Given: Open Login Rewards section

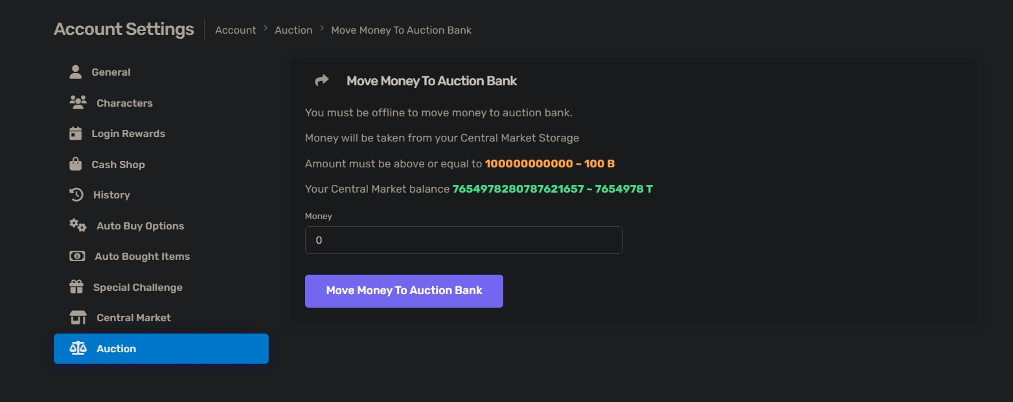Looking at the screenshot, I should click(128, 134).
